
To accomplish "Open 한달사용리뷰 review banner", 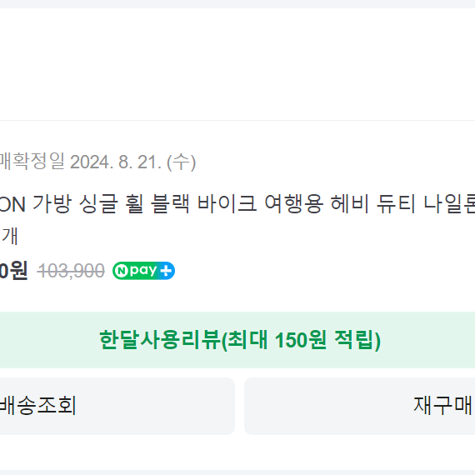I will pyautogui.click(x=237, y=340).
